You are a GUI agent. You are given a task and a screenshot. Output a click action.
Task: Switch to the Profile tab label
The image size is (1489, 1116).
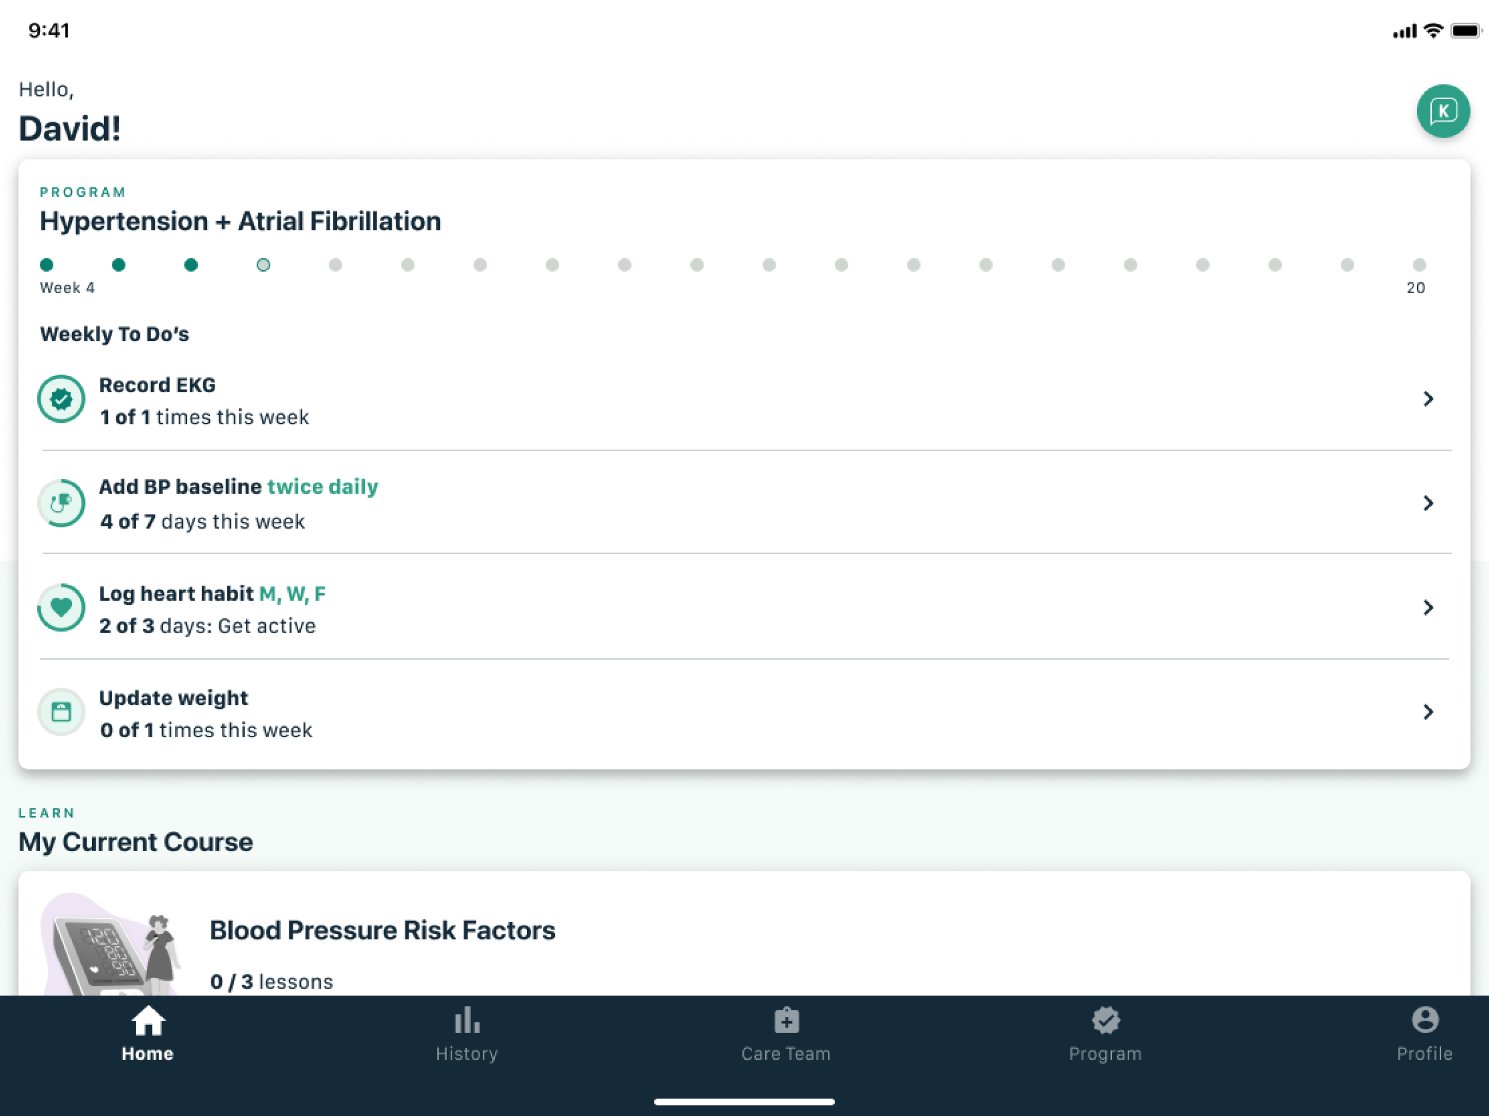point(1424,1053)
